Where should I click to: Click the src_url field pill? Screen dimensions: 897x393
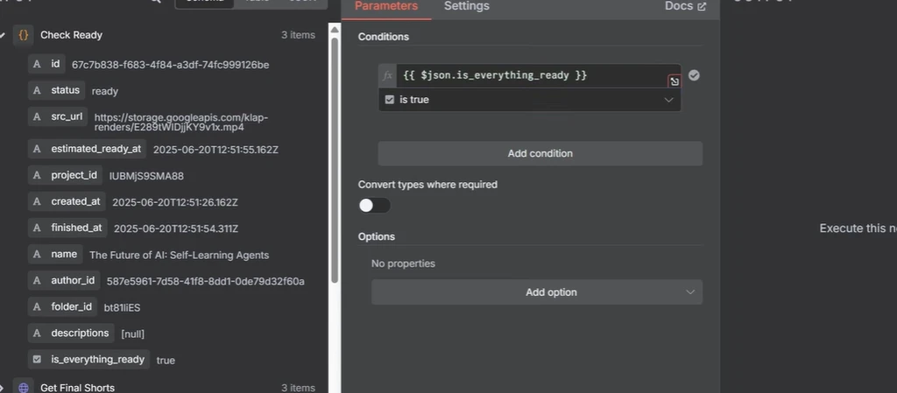click(58, 116)
